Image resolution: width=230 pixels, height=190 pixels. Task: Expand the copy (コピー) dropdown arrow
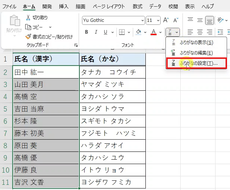pyautogui.click(x=50, y=27)
